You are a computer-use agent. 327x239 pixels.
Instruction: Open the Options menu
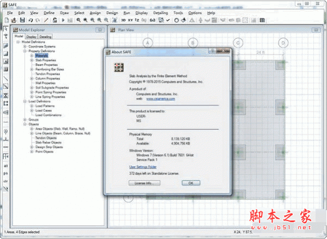tap(195, 13)
